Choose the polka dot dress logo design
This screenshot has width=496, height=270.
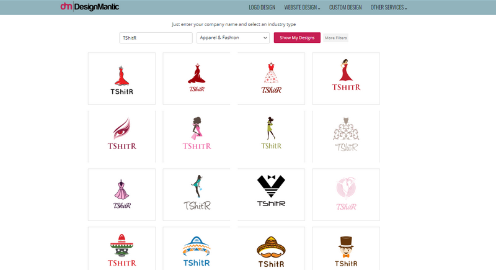tap(271, 78)
